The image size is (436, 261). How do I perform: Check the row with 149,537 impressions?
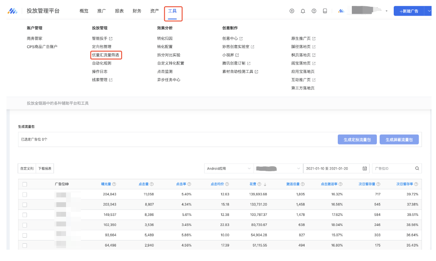(25, 215)
